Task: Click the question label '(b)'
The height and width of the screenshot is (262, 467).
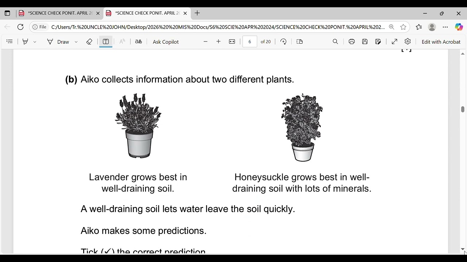Action: [71, 79]
